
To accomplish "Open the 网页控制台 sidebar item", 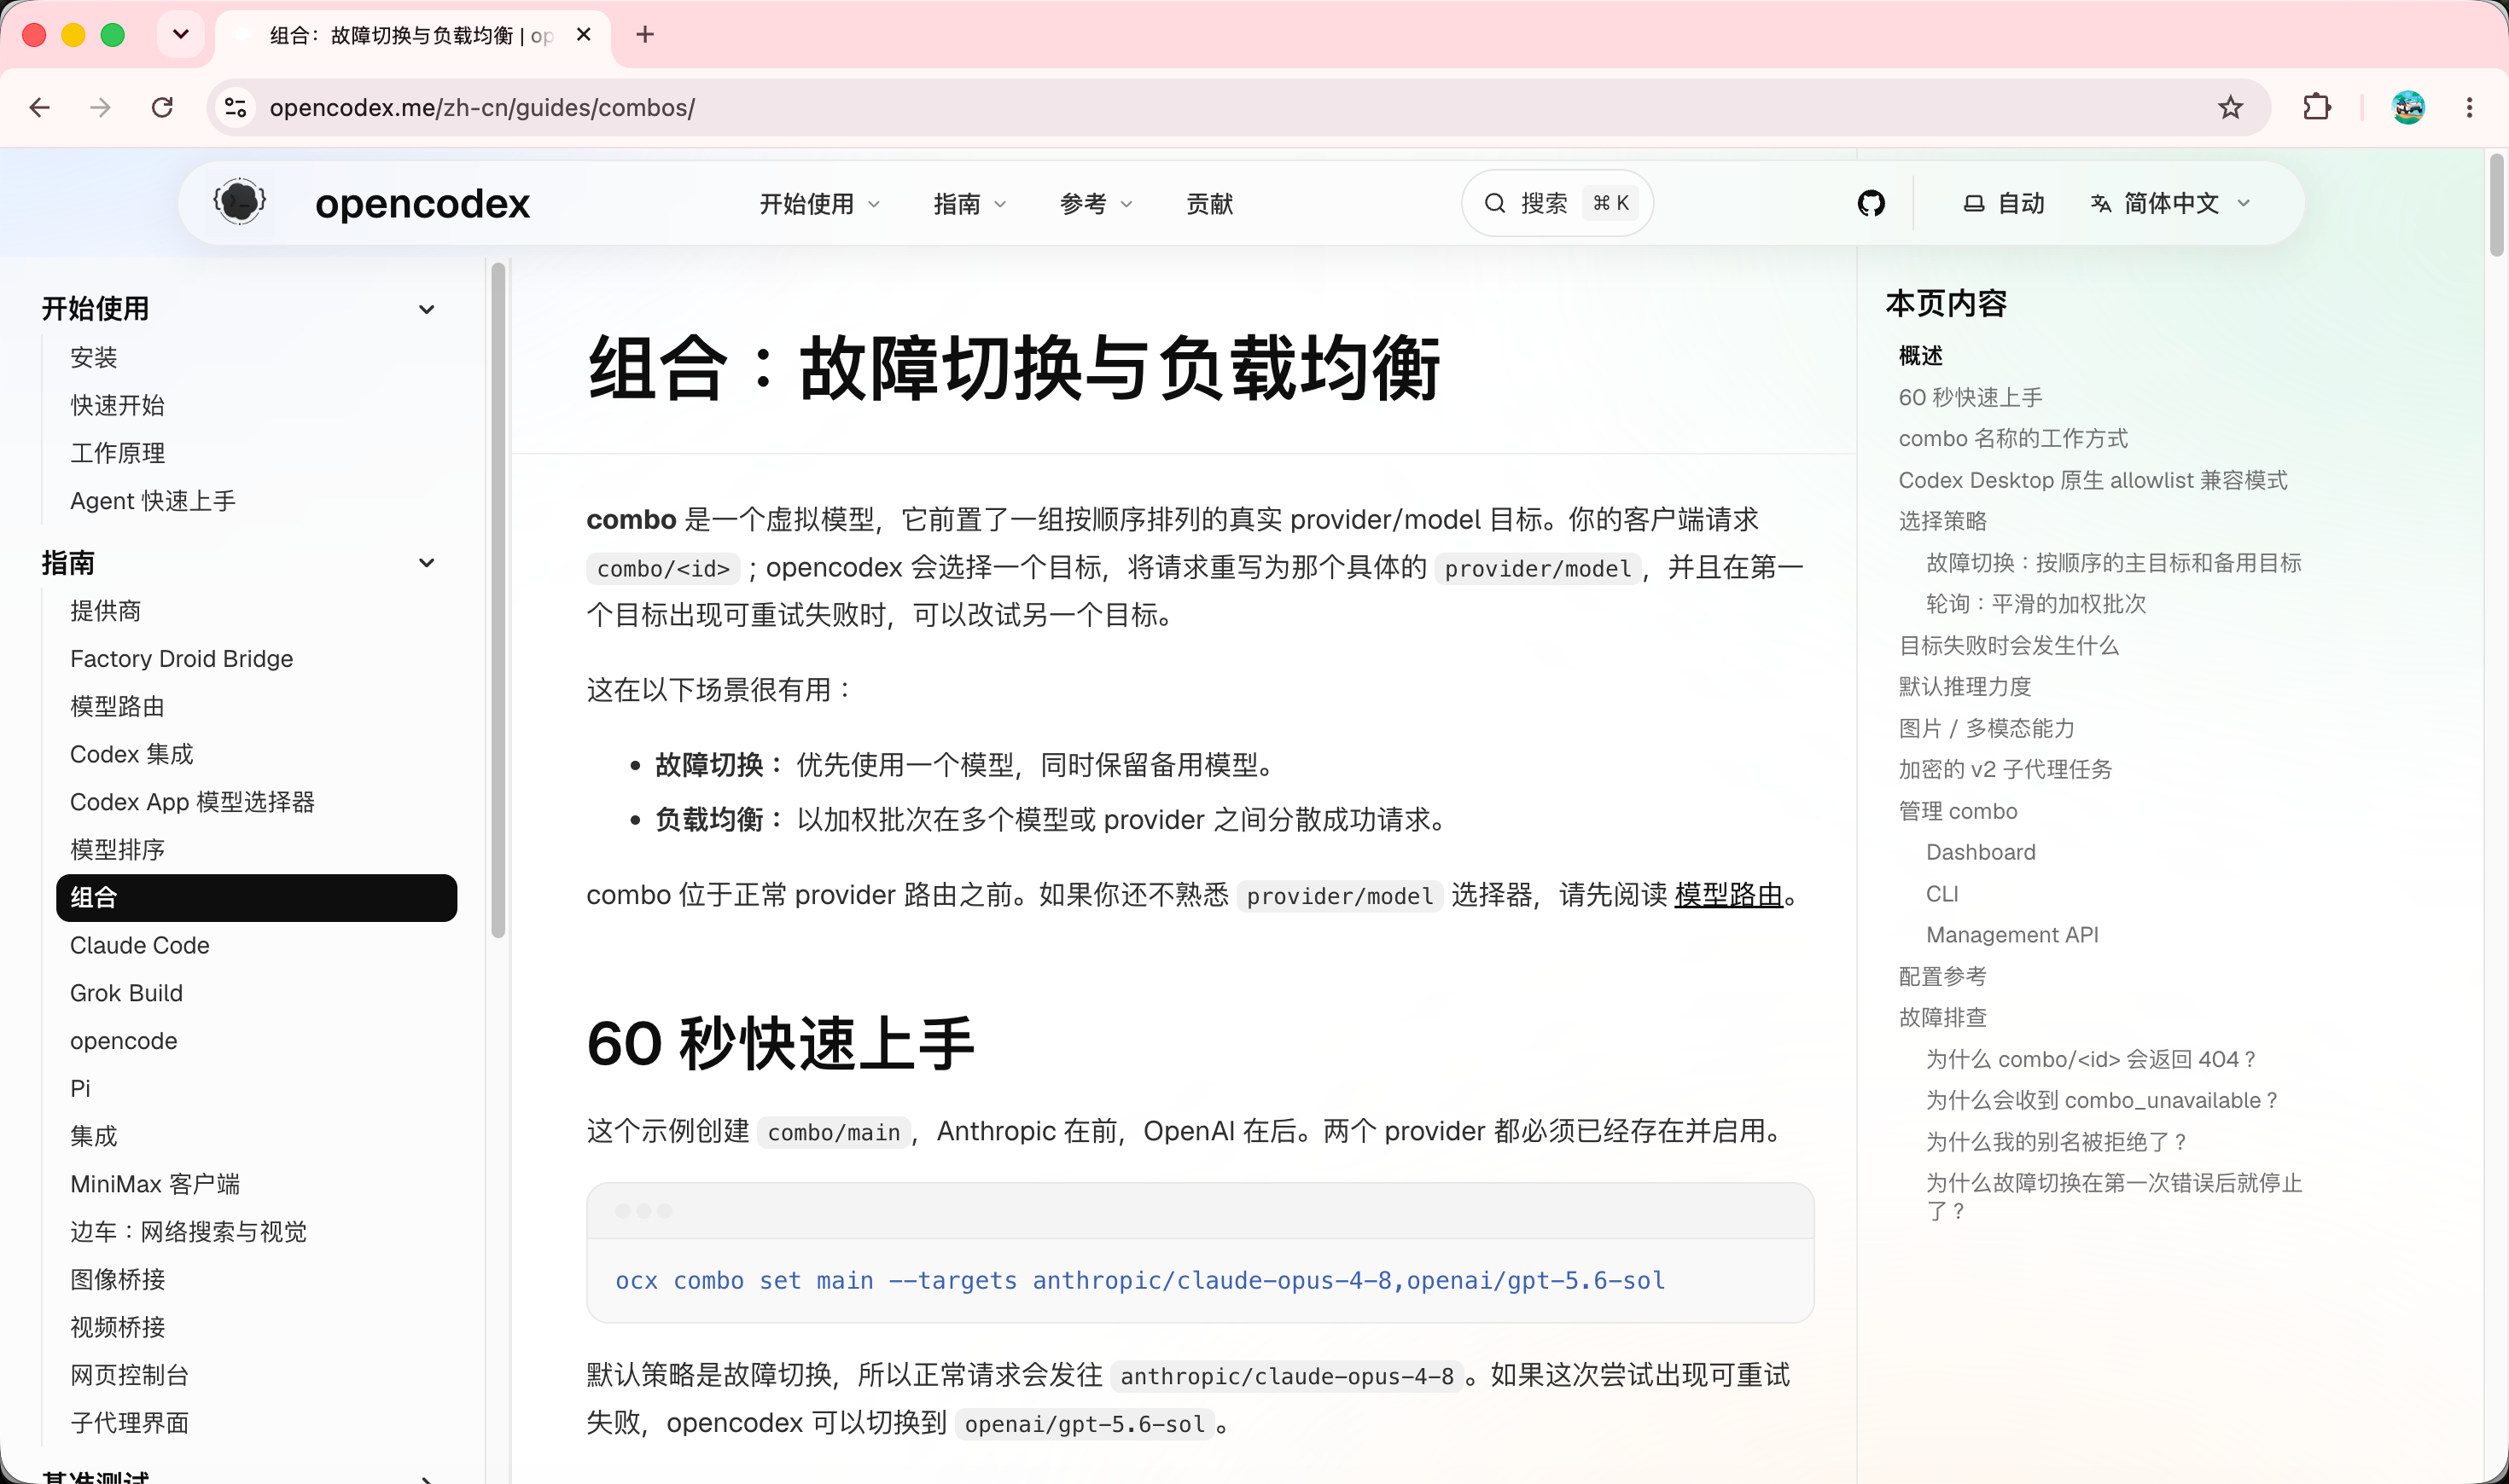I will point(129,1375).
